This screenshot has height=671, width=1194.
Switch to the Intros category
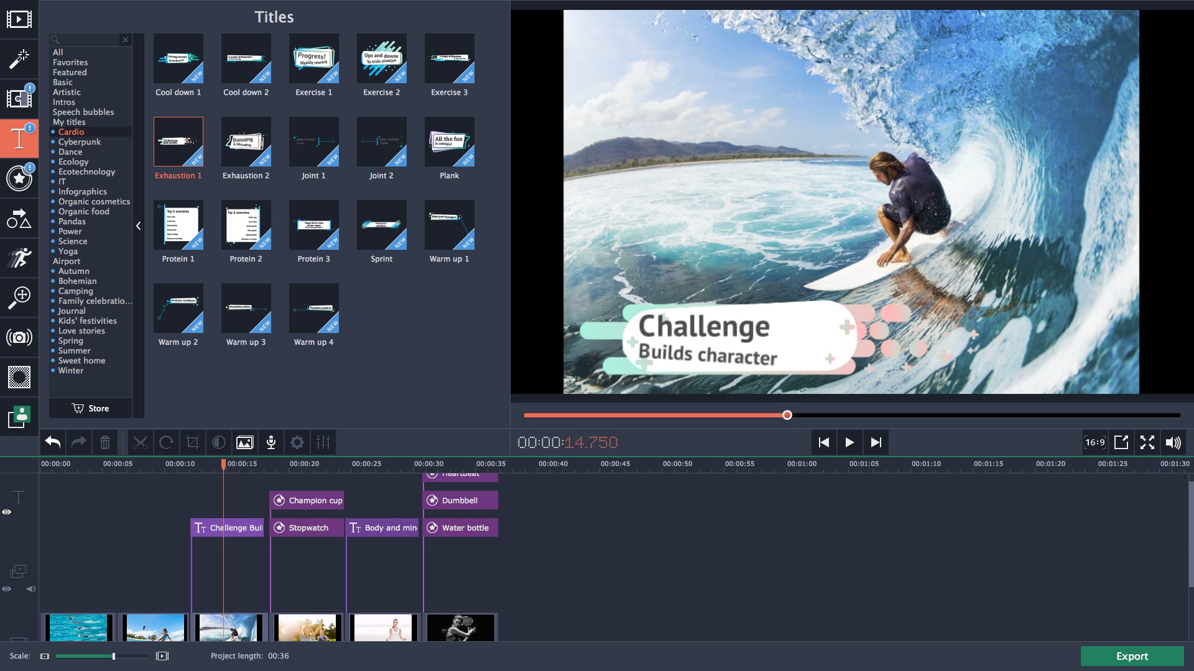click(x=64, y=102)
